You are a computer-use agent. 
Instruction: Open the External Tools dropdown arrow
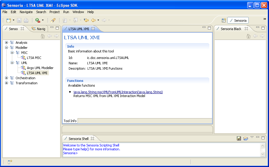point(43,20)
